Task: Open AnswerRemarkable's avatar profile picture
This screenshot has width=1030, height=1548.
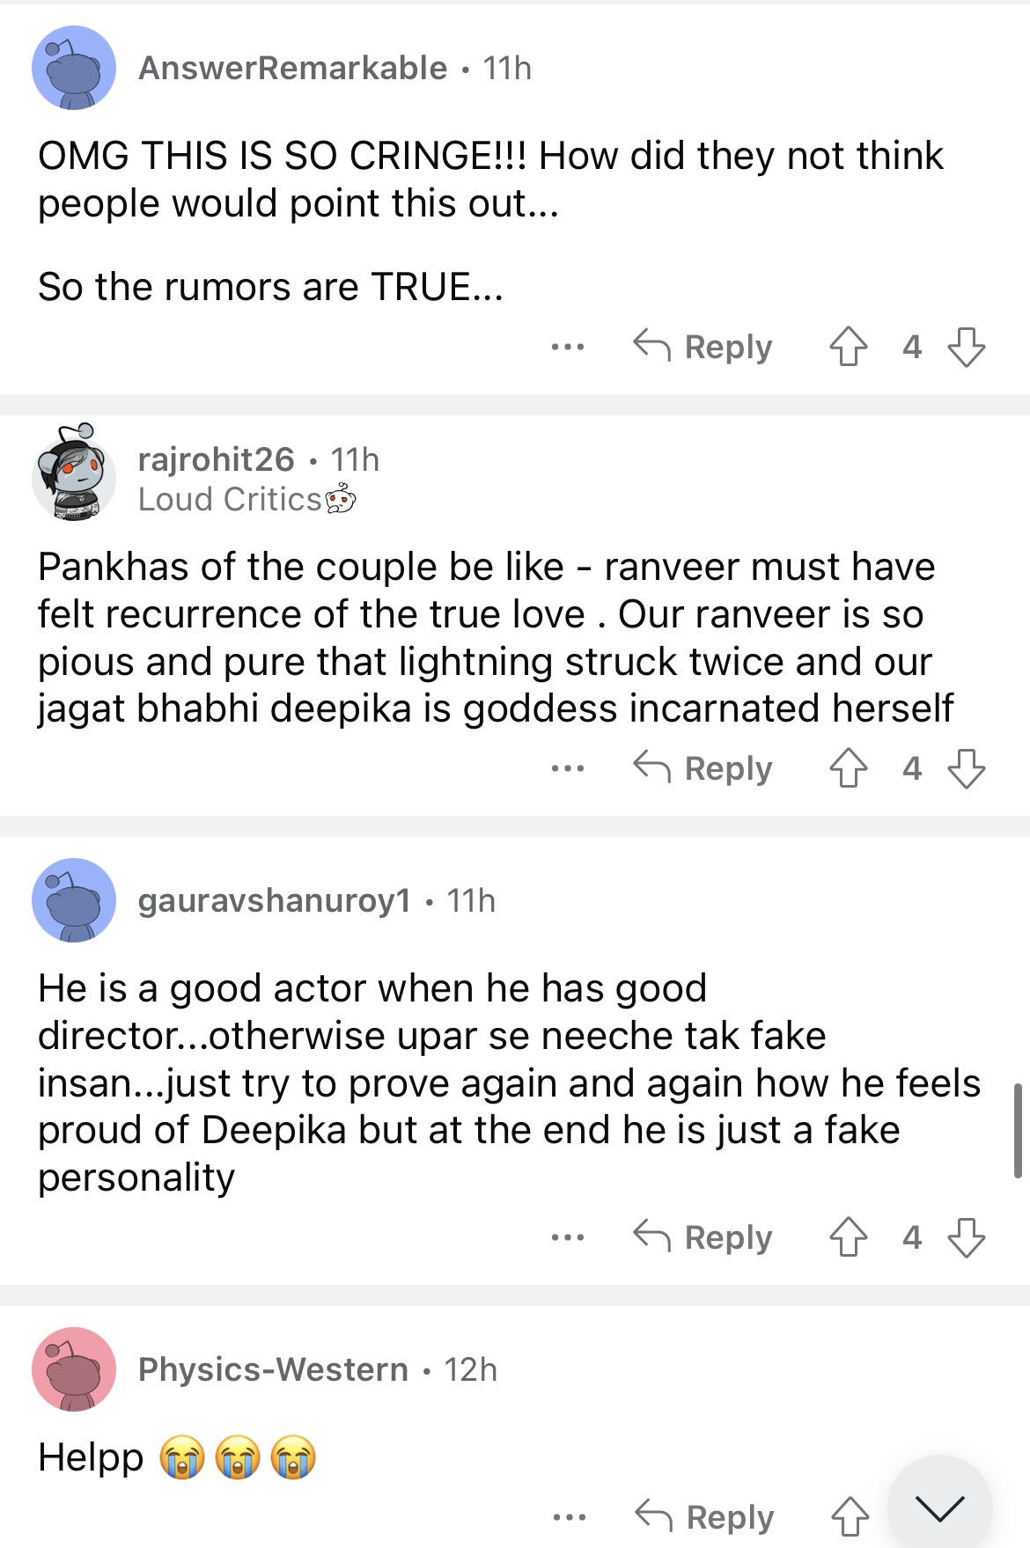Action: 74,68
